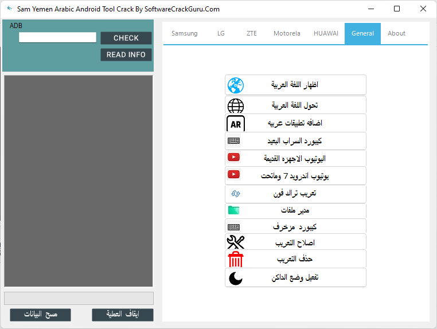Click the moon icon for dark mode

[x=236, y=279]
